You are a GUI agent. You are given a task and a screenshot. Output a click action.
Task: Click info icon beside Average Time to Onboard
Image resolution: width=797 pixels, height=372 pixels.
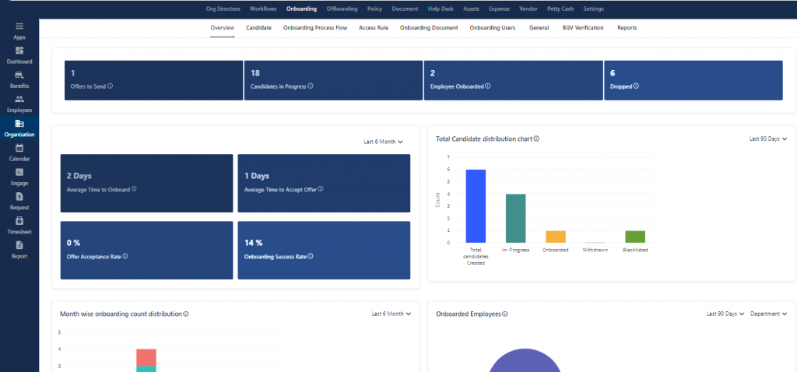click(134, 189)
